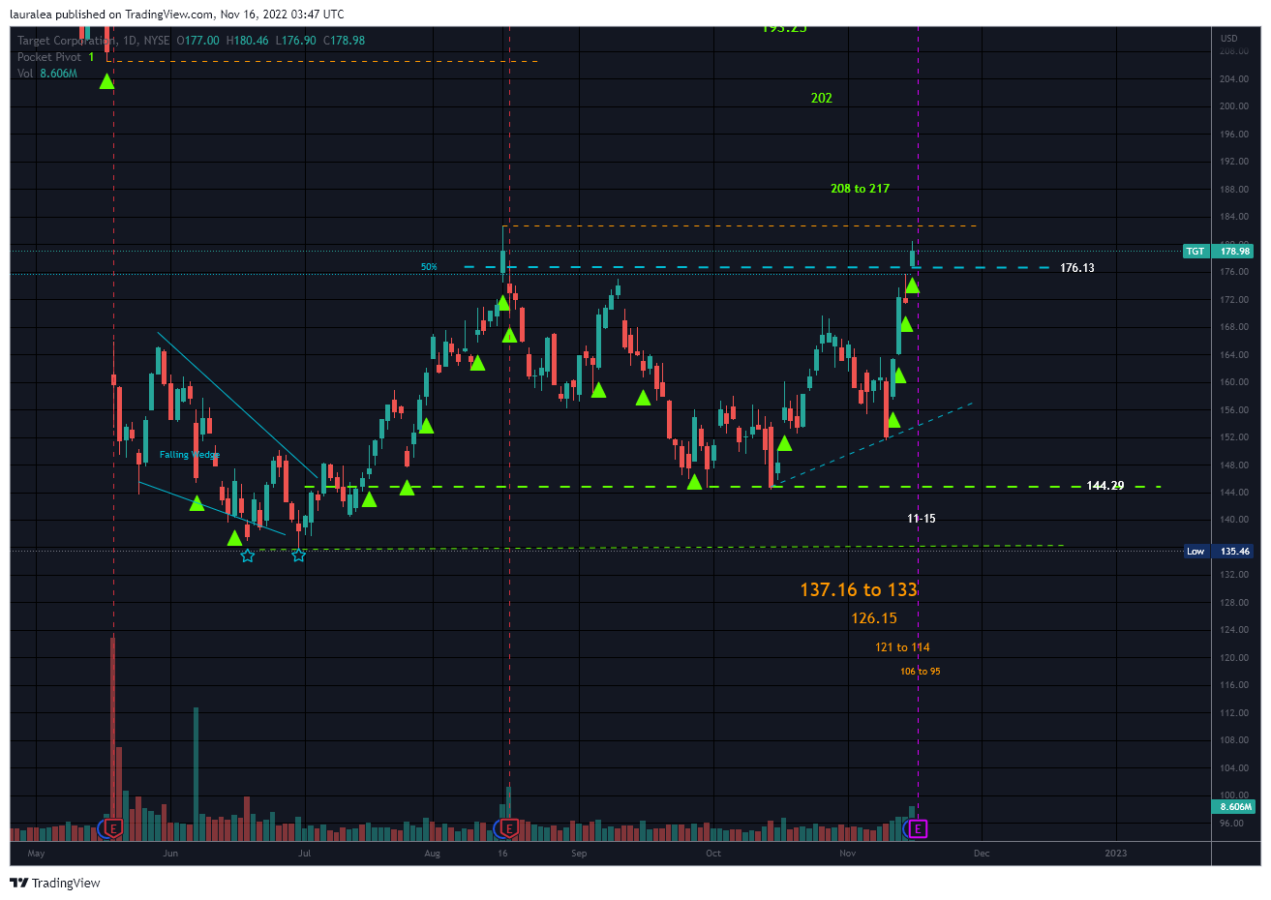Select the C178.98 close value
This screenshot has height=900, width=1271.
(344, 41)
